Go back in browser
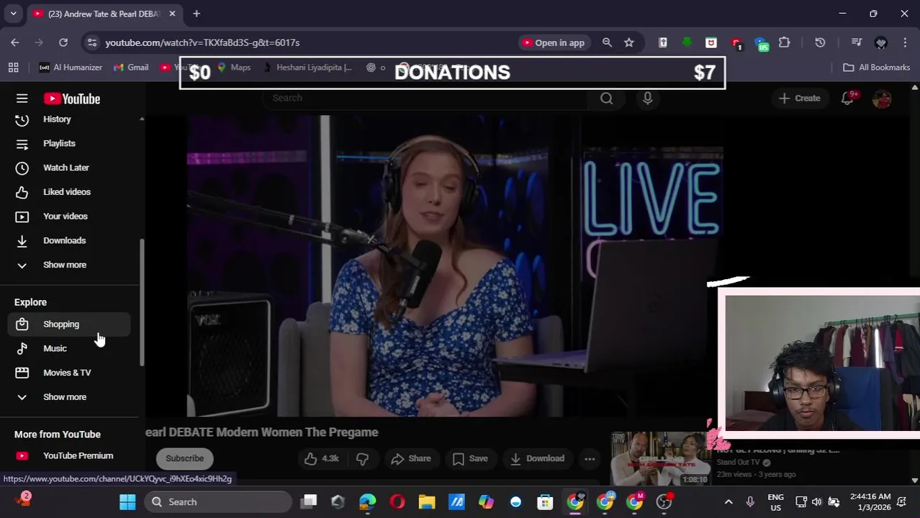Viewport: 920px width, 518px height. 15,42
